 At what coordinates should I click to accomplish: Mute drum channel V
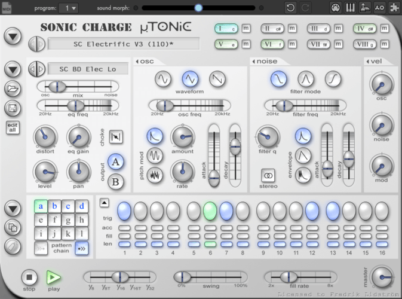246,44
